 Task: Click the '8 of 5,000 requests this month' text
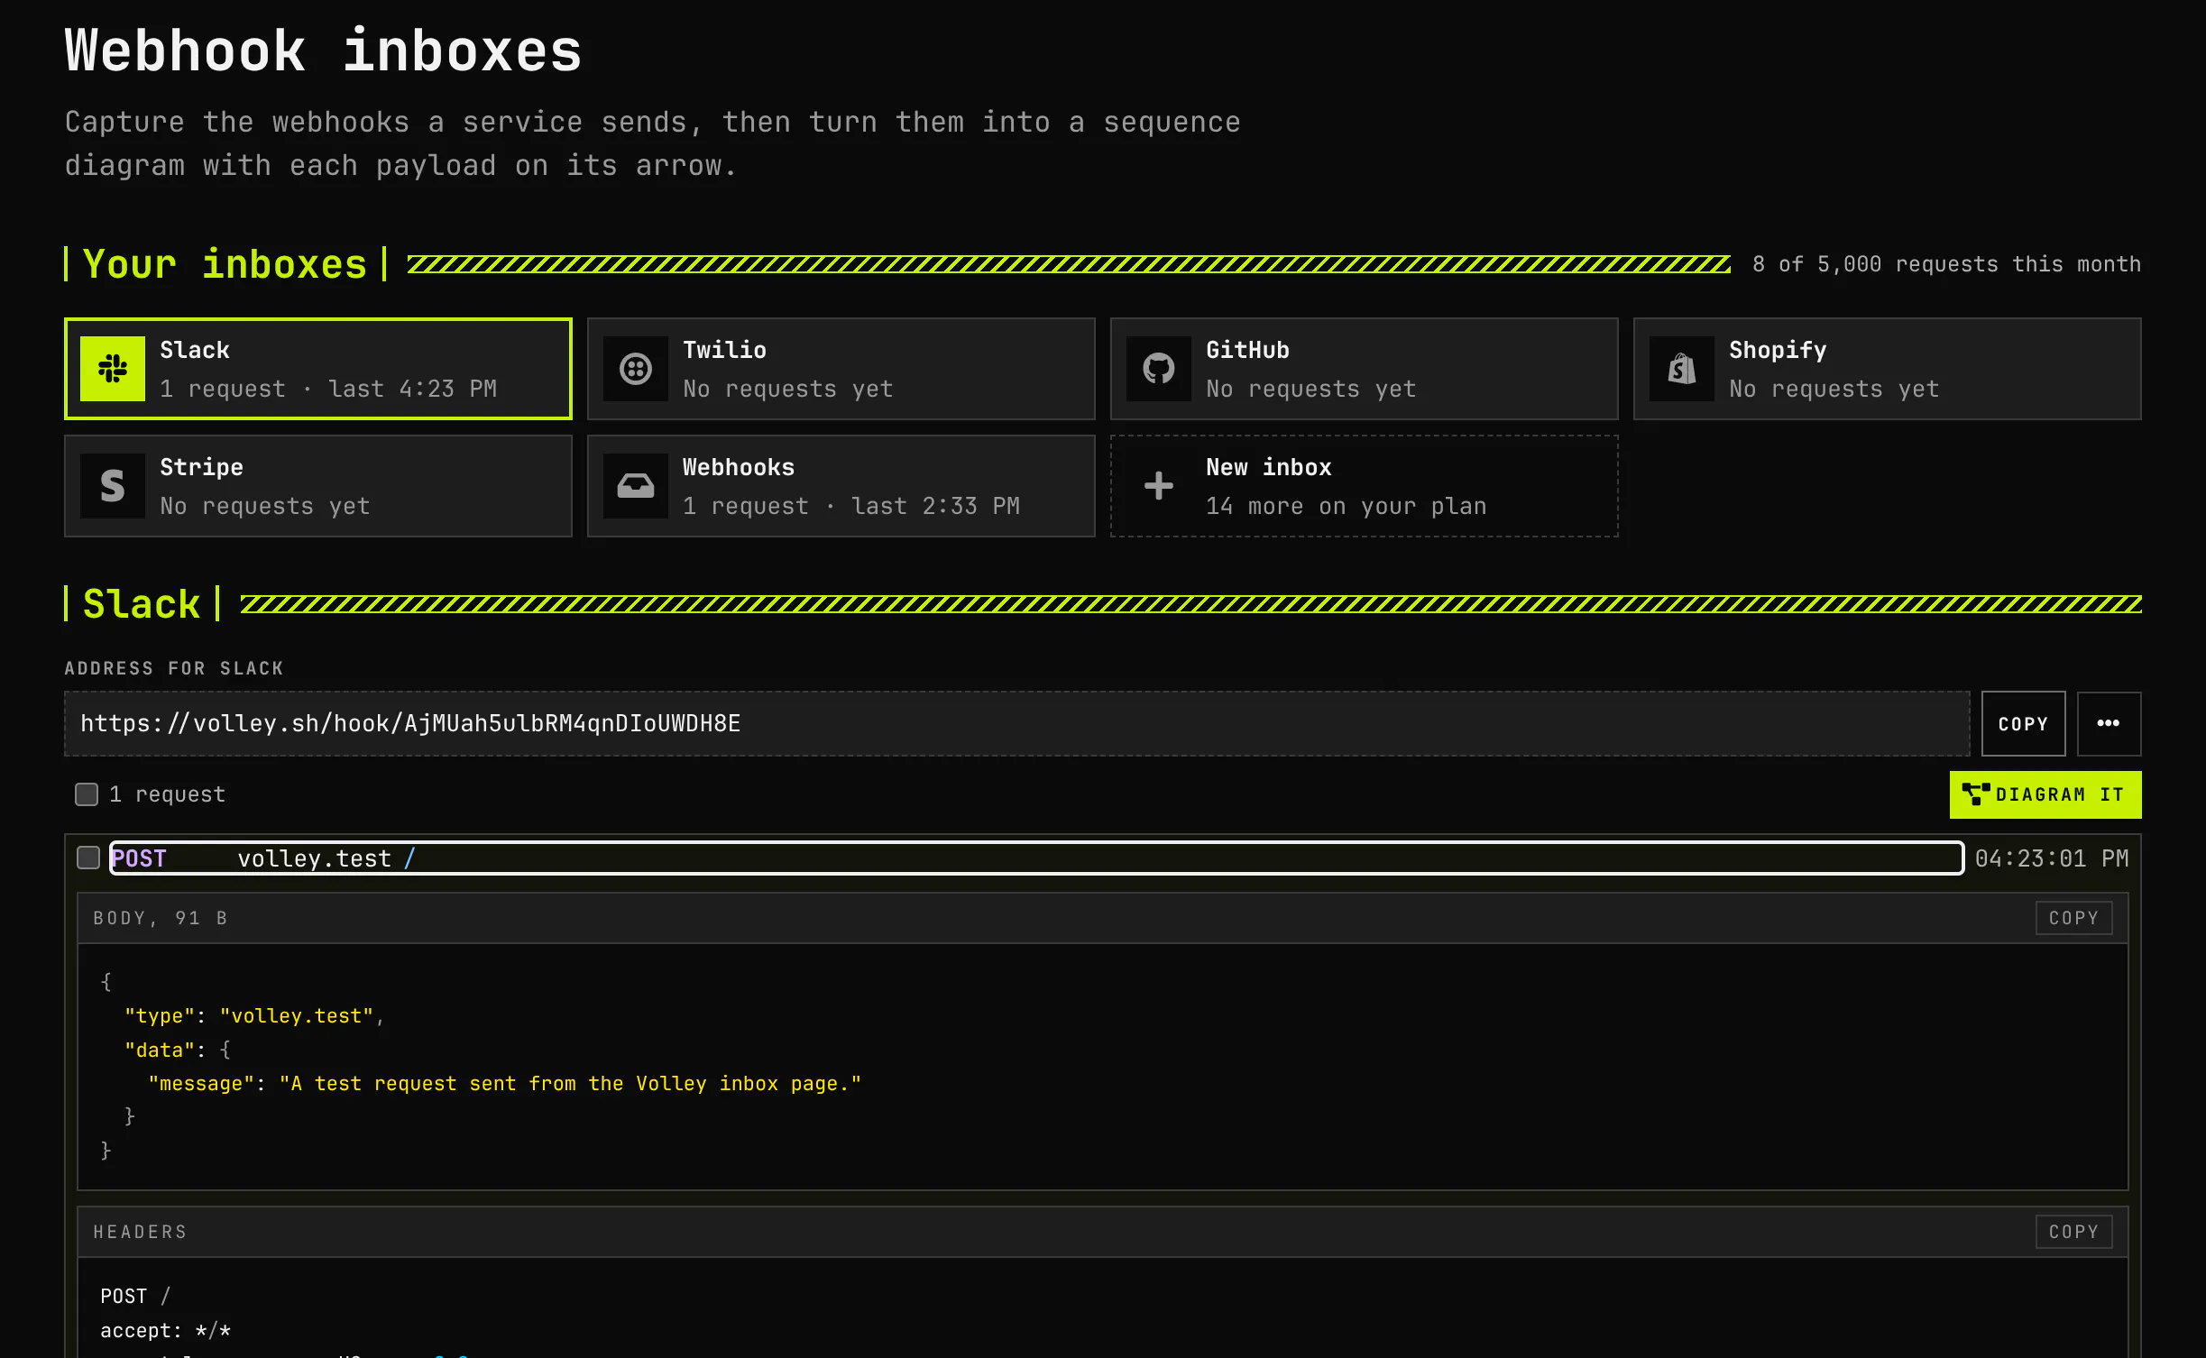(x=1946, y=264)
